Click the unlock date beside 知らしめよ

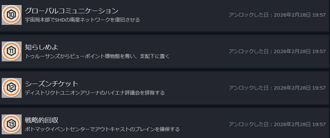coord(277,51)
